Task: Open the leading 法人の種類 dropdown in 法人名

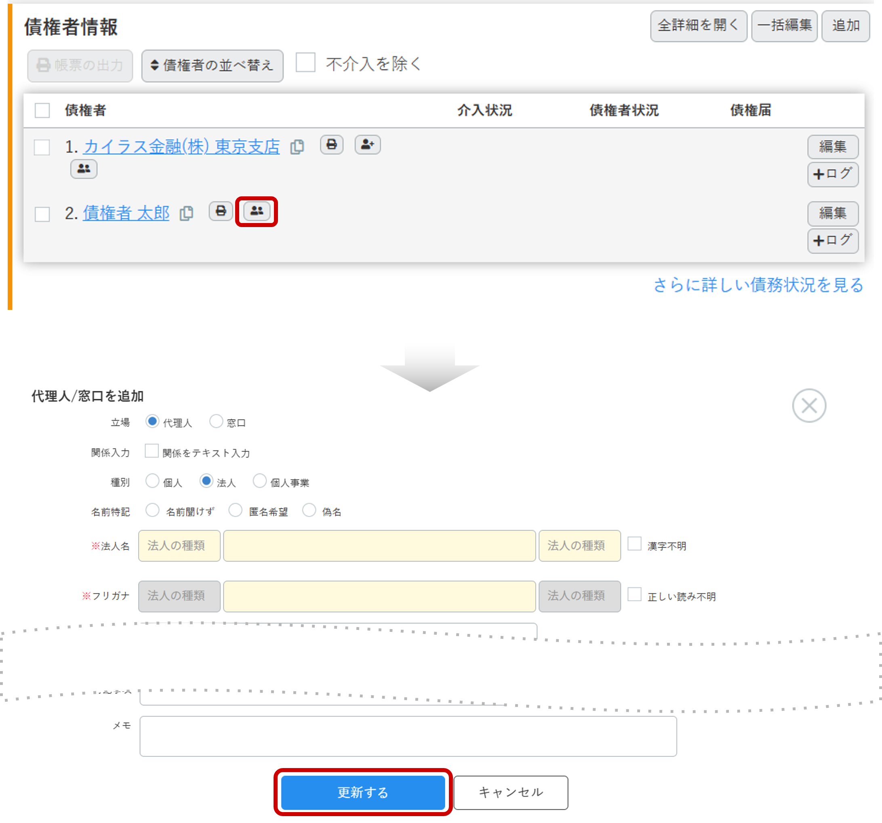Action: [179, 546]
